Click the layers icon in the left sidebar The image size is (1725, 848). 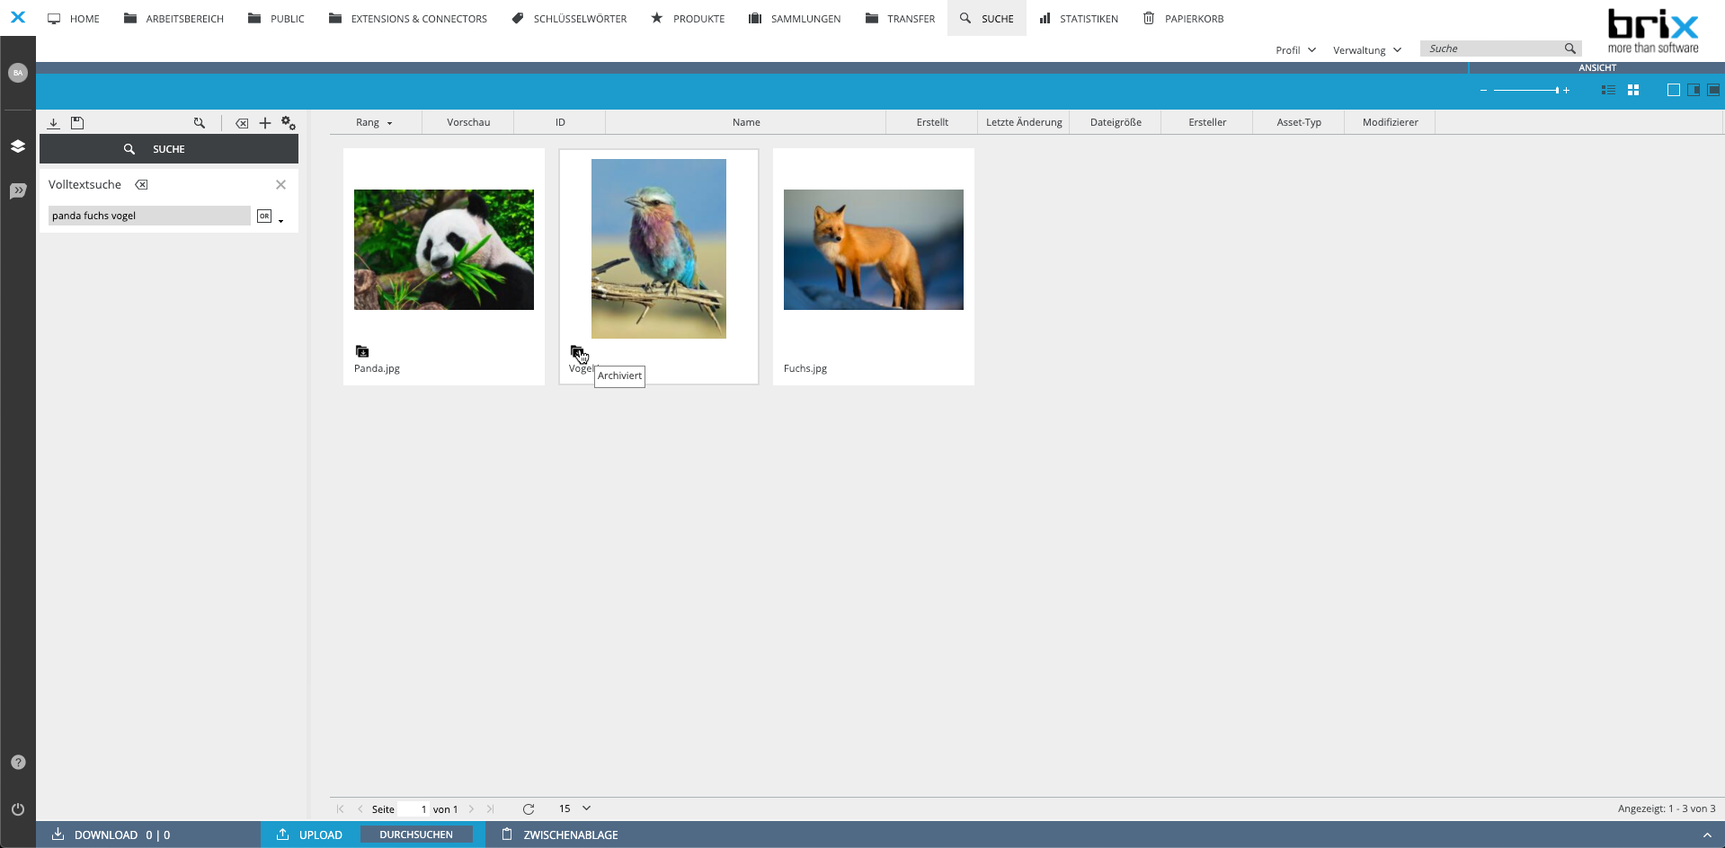coord(18,146)
